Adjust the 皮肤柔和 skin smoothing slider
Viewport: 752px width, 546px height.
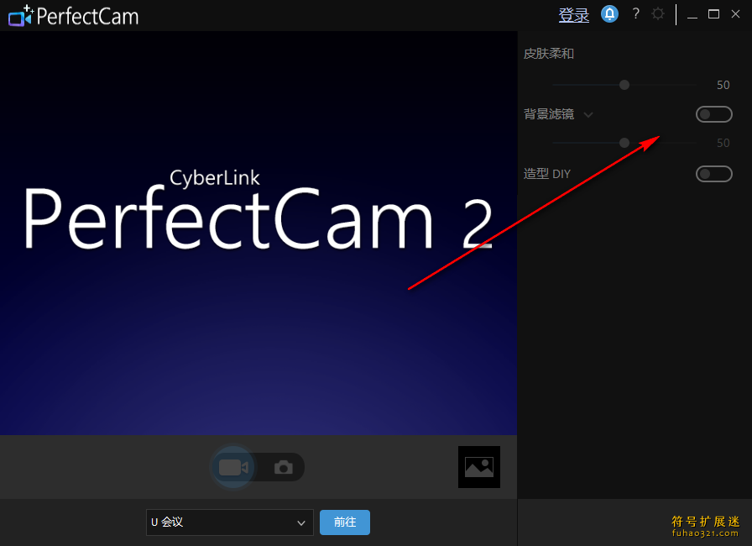pos(624,85)
